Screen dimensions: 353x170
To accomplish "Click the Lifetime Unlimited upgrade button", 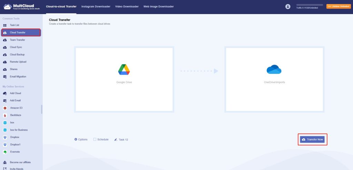I will [339, 7].
